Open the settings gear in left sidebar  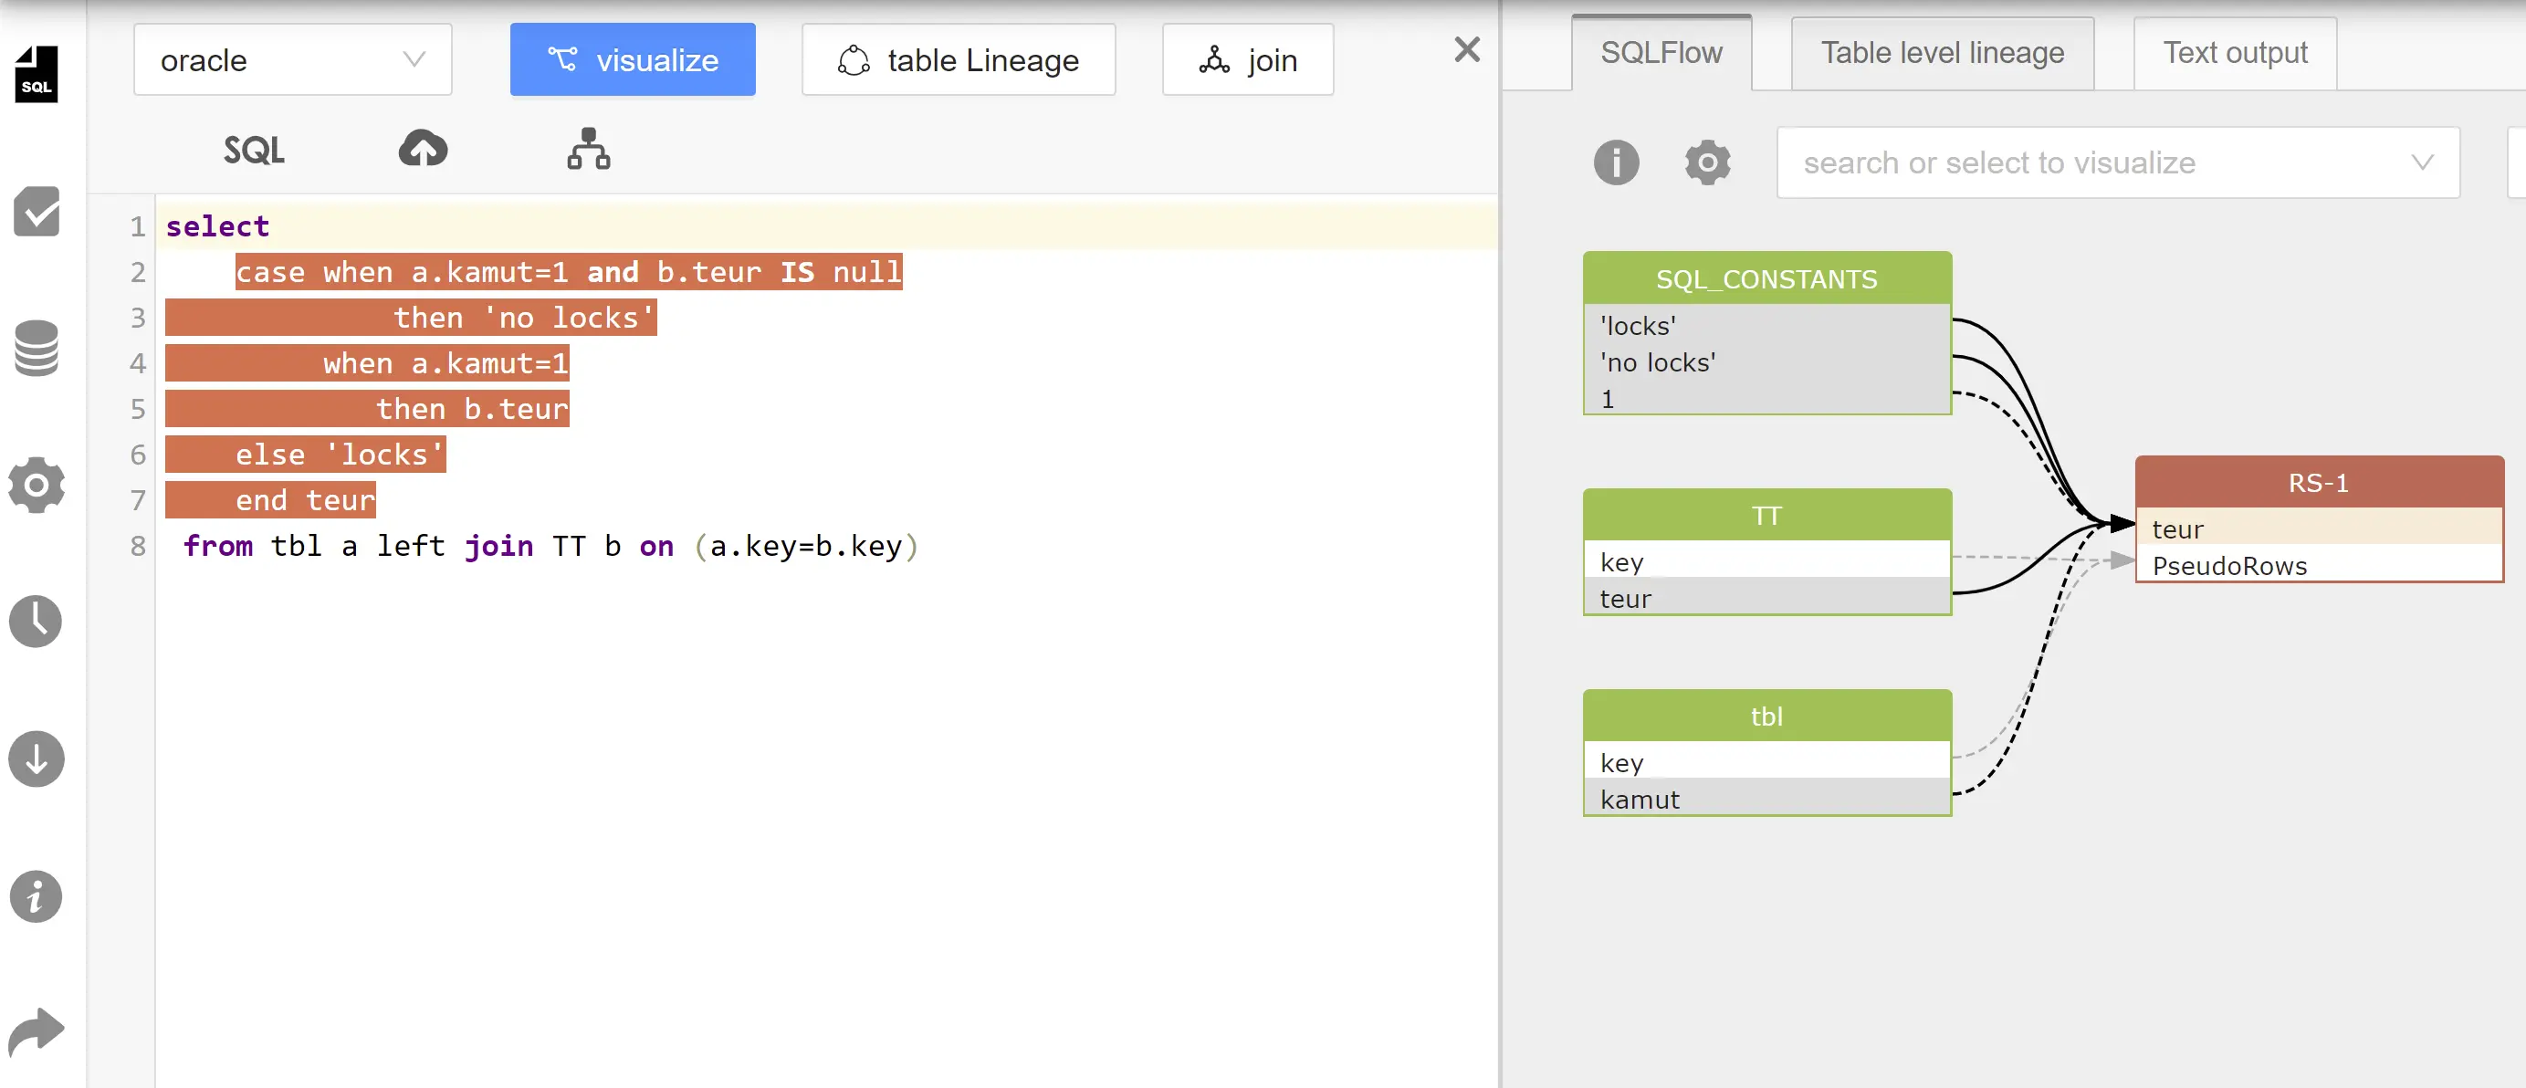click(x=37, y=484)
